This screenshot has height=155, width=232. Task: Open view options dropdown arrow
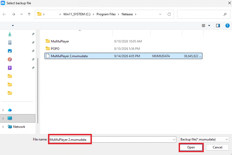[x=209, y=26]
